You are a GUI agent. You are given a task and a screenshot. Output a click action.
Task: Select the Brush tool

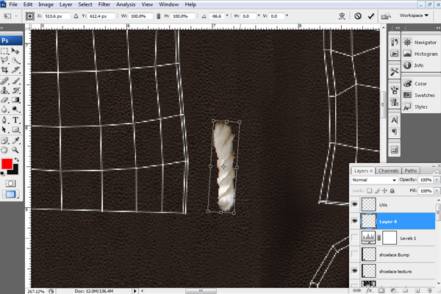15,82
